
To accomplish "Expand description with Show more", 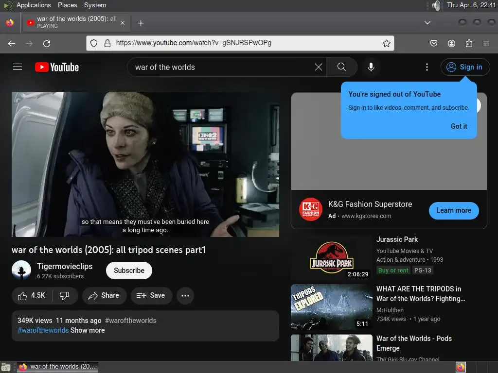I will coord(88,330).
